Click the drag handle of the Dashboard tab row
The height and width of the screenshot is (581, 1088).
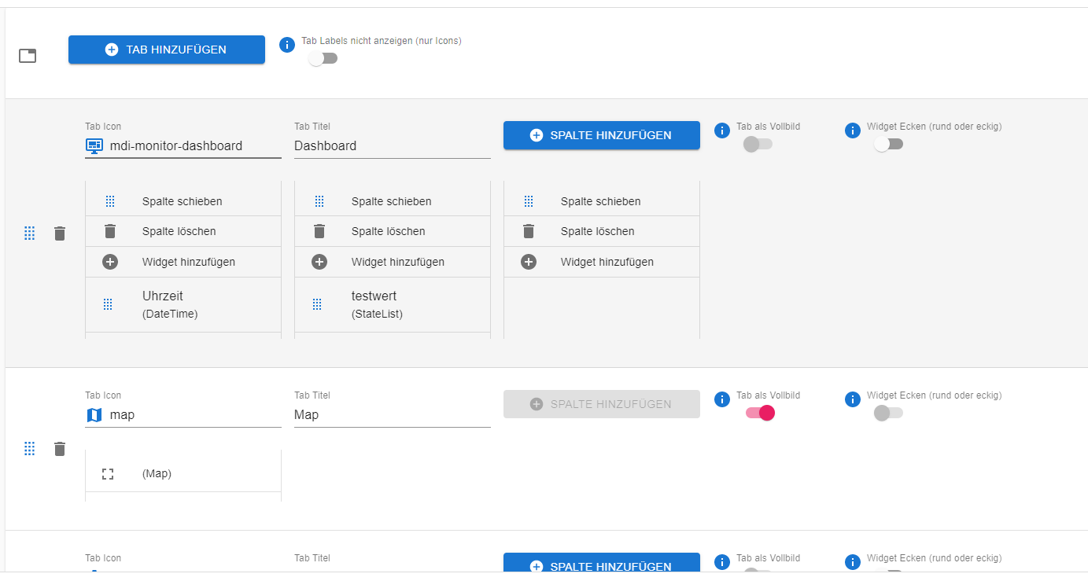point(30,234)
